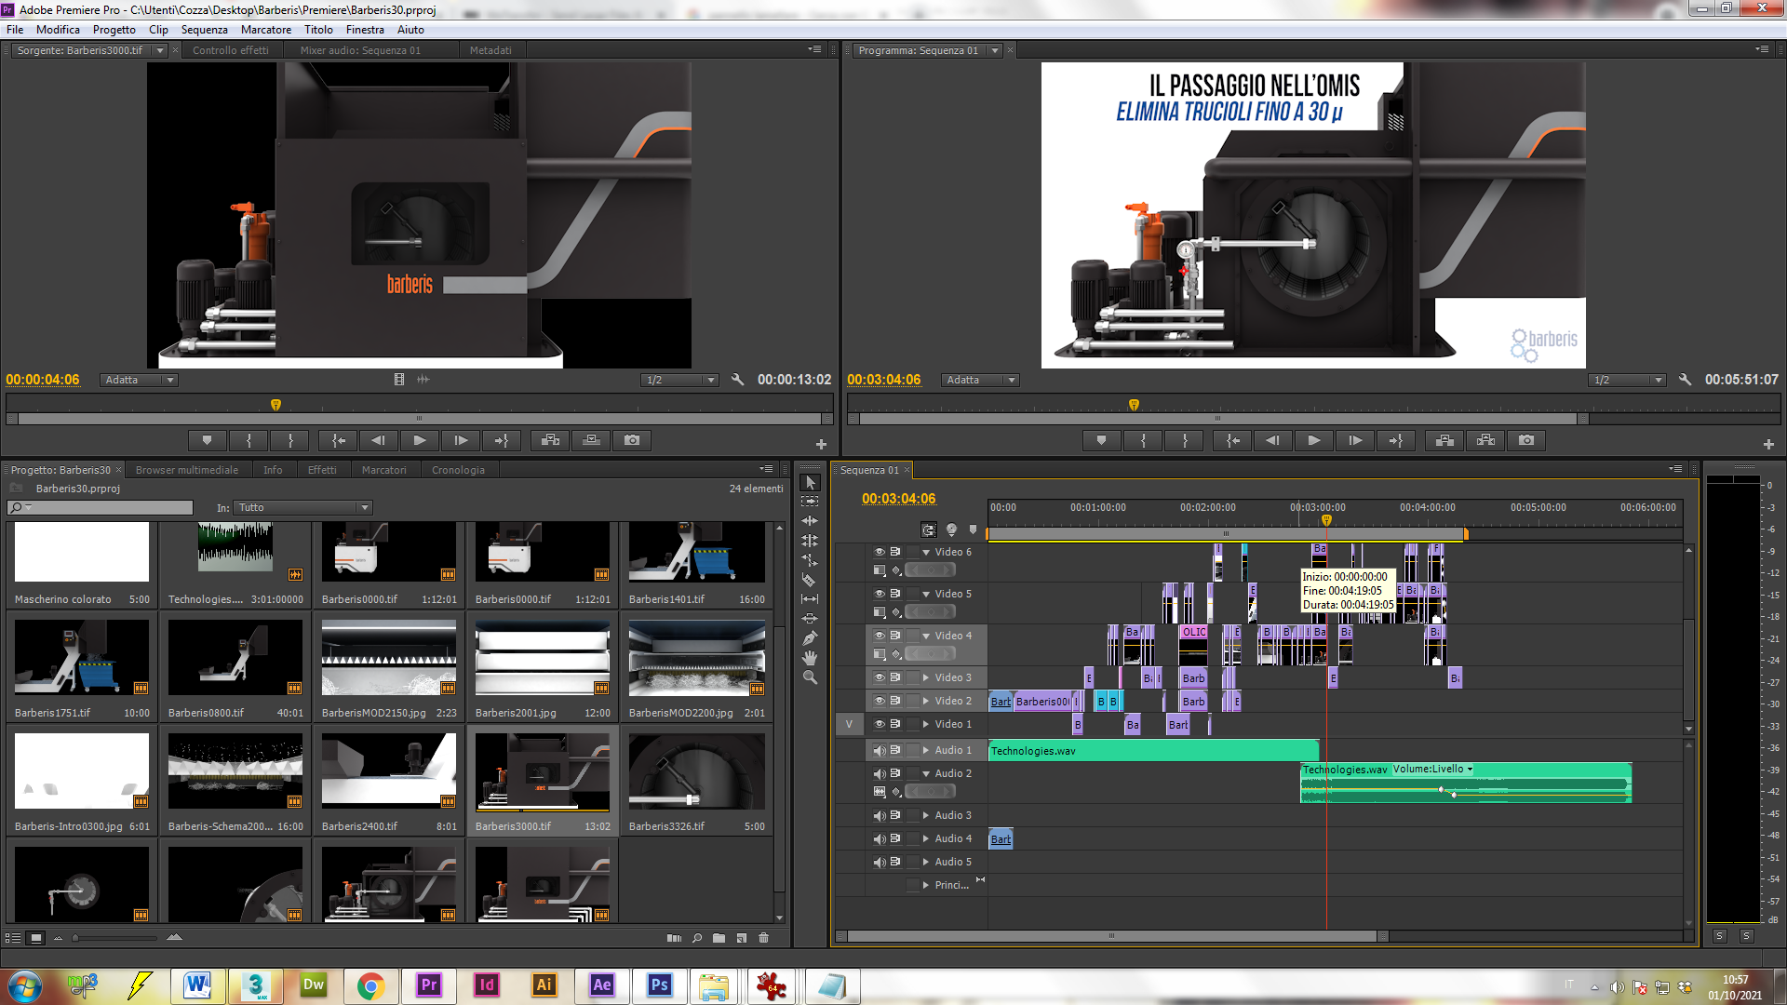Viewport: 1787px width, 1005px height.
Task: Select the Slide tool
Action: (x=810, y=619)
